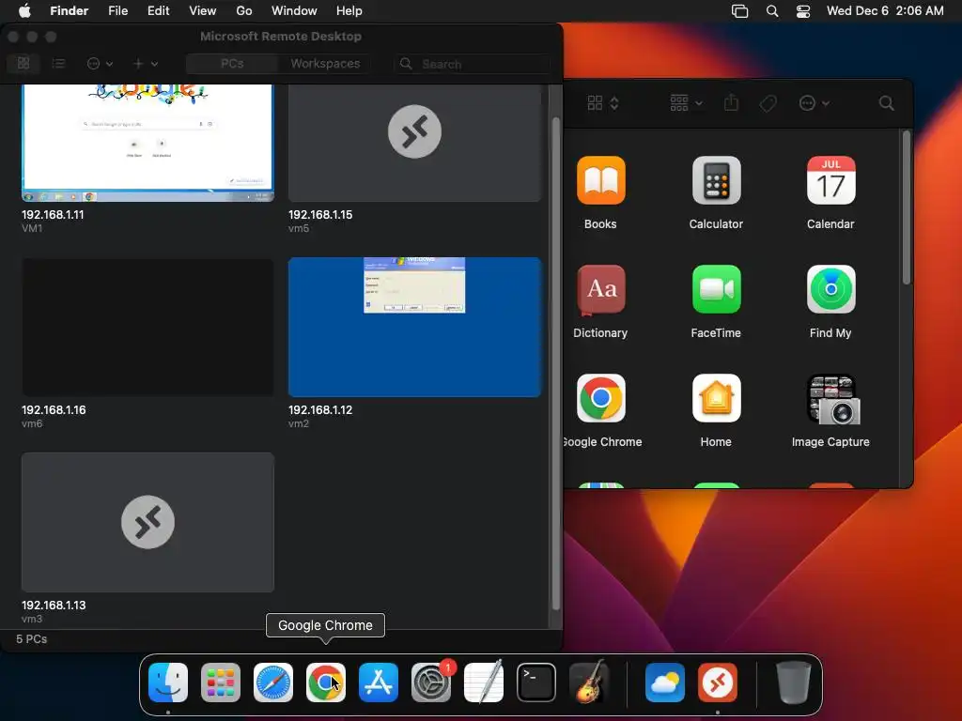Viewport: 962px width, 721px height.
Task: Click Share icon in Finder toolbar
Action: [731, 102]
